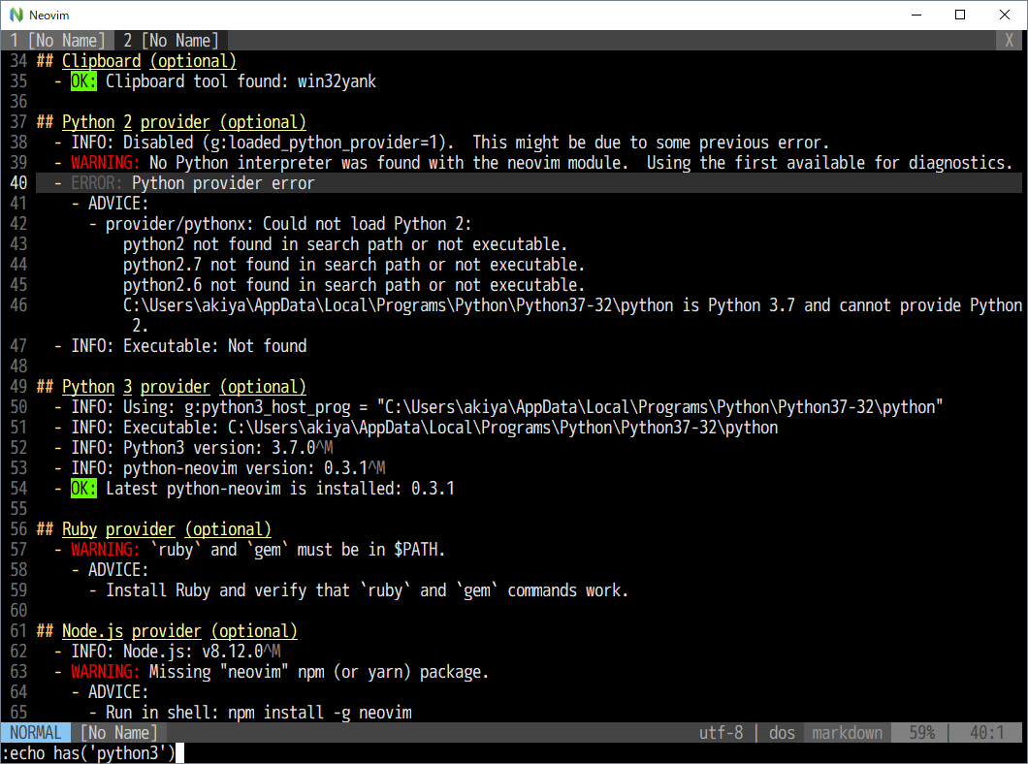Image resolution: width=1028 pixels, height=764 pixels.
Task: Click 'python2.7 not found' line
Action: pos(353,264)
